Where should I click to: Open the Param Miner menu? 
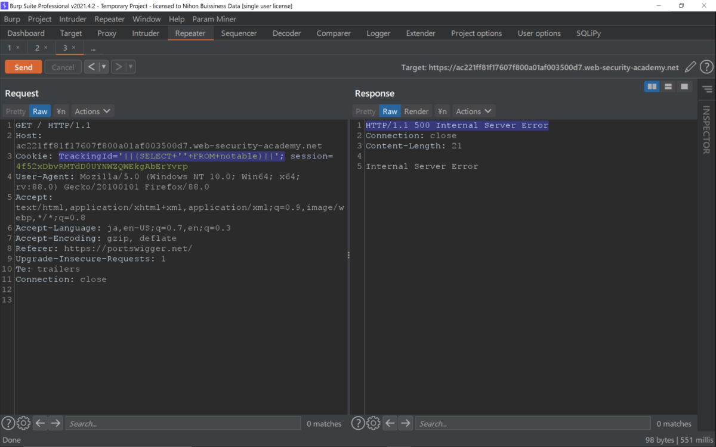pos(214,19)
